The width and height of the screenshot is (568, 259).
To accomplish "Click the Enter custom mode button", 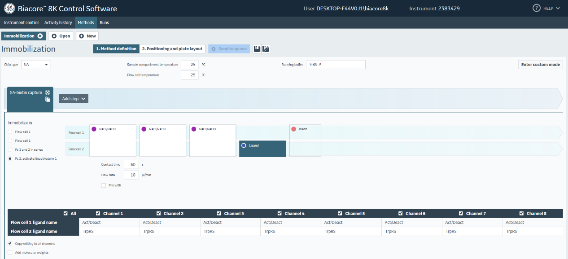I will coord(540,65).
